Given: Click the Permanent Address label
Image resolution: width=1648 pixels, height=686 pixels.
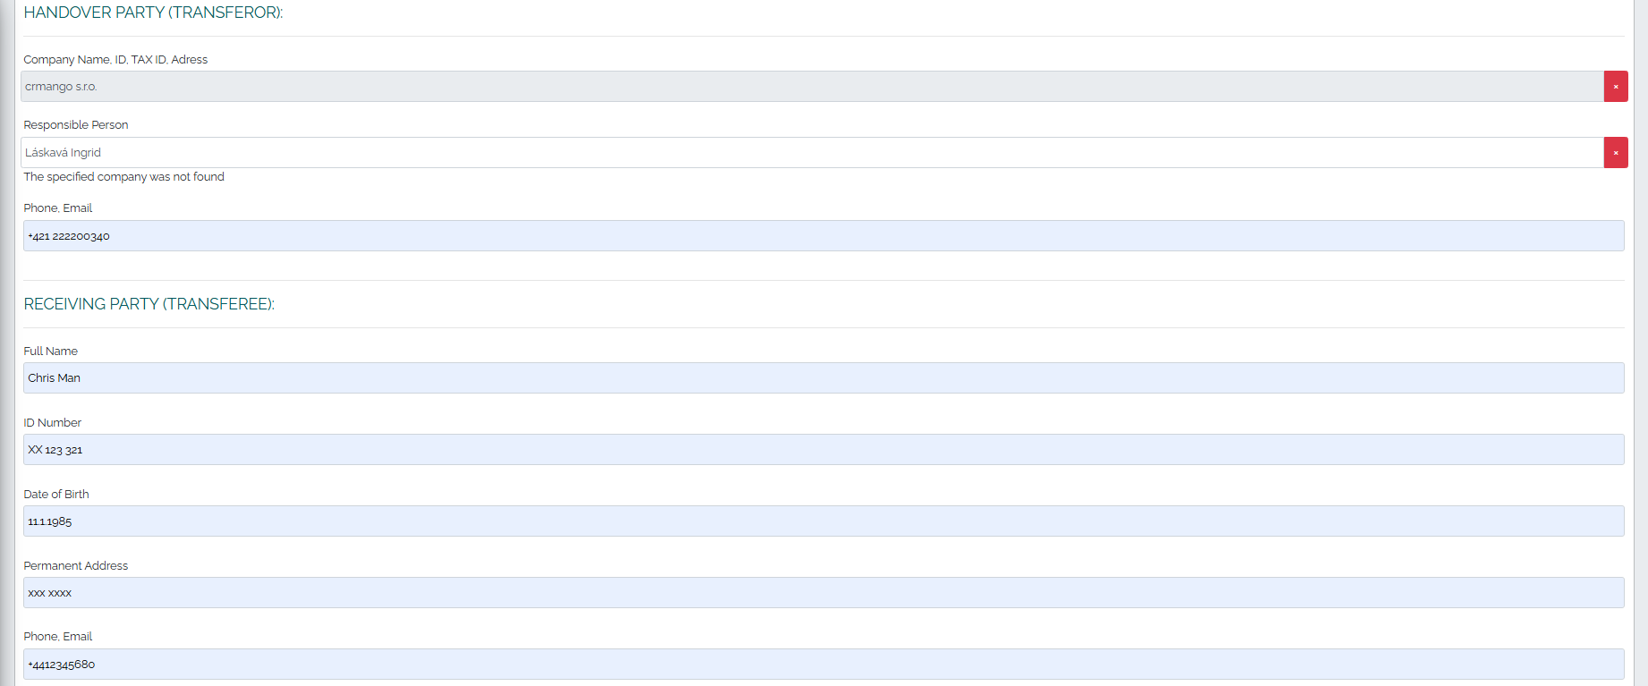Looking at the screenshot, I should click(x=76, y=566).
